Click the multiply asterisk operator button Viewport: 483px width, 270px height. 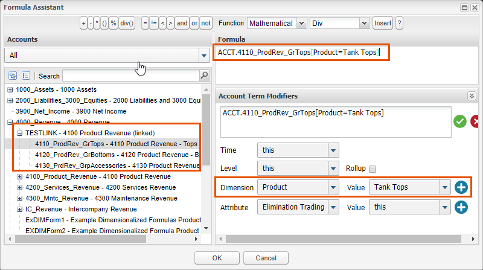point(97,23)
